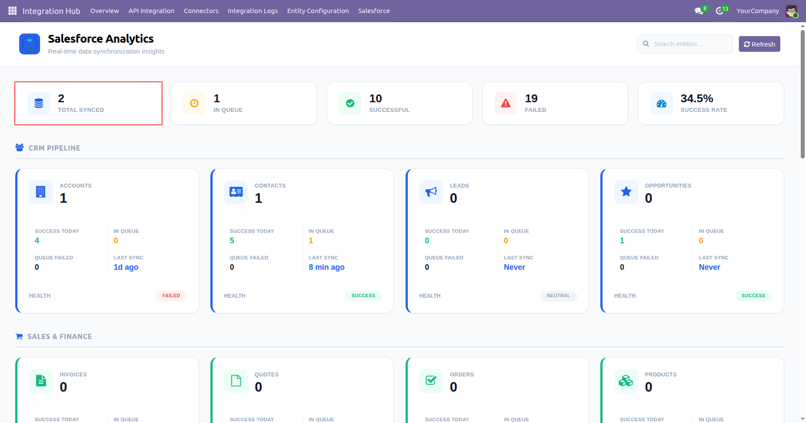Image resolution: width=806 pixels, height=423 pixels.
Task: Click the Sales & Finance cart icon
Action: (x=19, y=336)
